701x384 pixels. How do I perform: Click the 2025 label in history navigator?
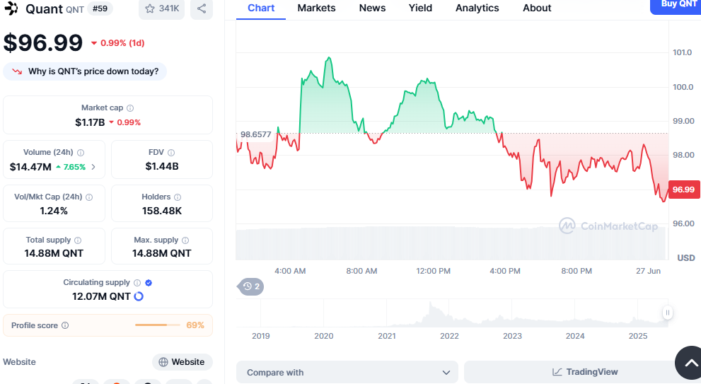pyautogui.click(x=638, y=336)
